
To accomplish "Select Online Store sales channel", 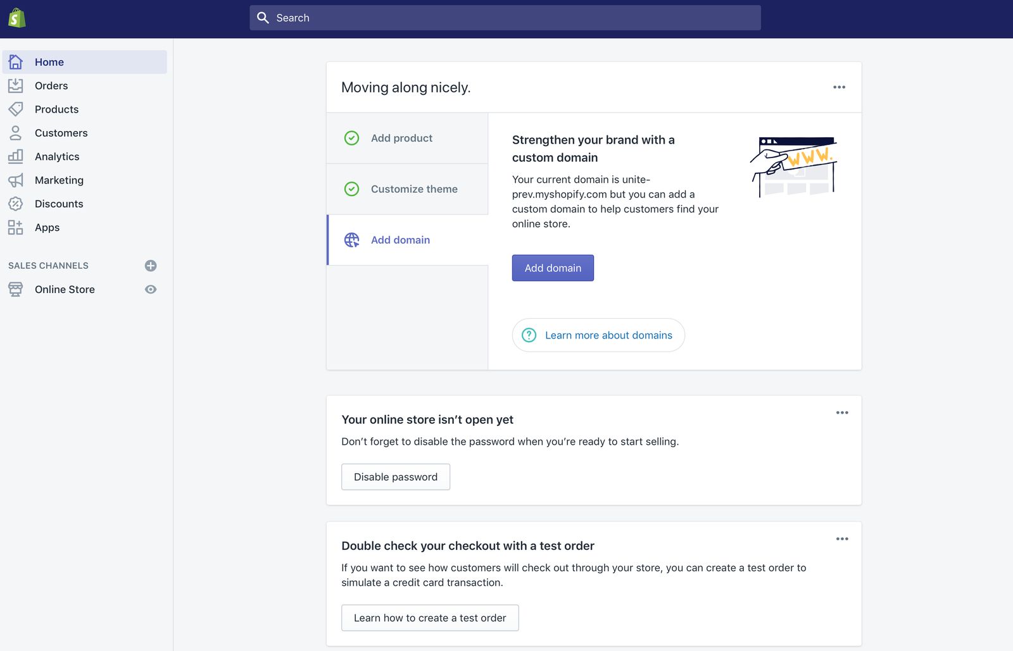I will [x=65, y=289].
